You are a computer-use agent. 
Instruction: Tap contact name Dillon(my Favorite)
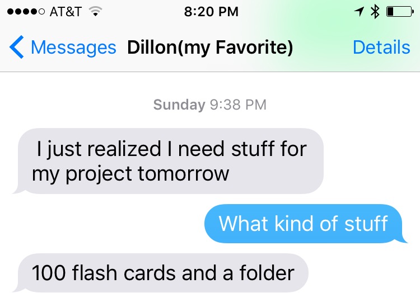(x=210, y=48)
